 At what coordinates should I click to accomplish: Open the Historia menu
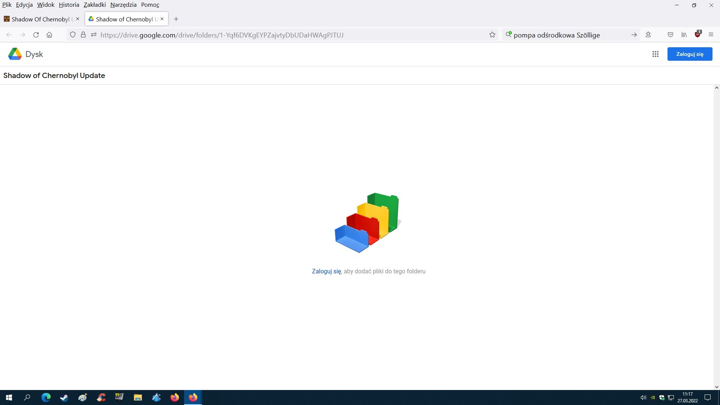69,5
